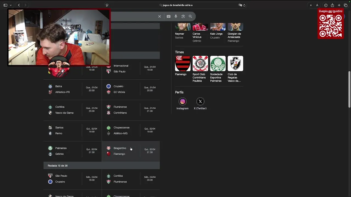Open the Internacional vs São Paulo match
Image resolution: width=351 pixels, height=197 pixels.
point(131,69)
